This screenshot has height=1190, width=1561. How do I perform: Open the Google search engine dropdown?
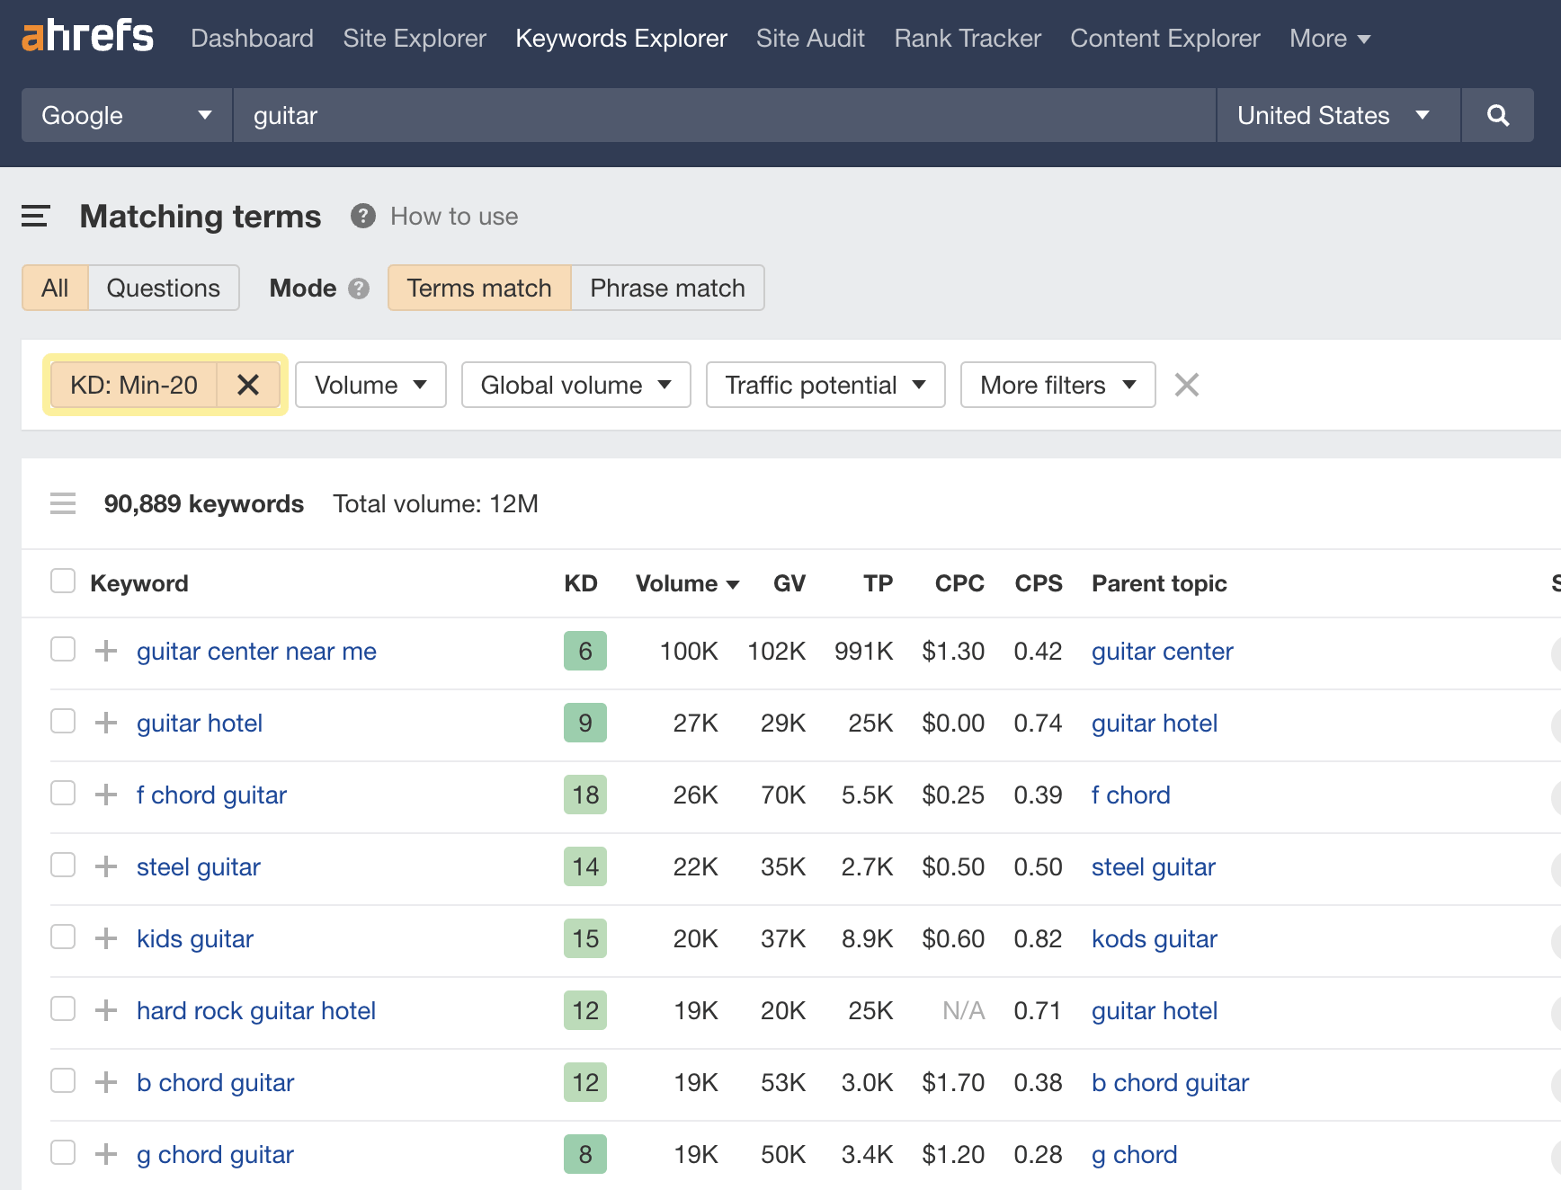(x=126, y=115)
